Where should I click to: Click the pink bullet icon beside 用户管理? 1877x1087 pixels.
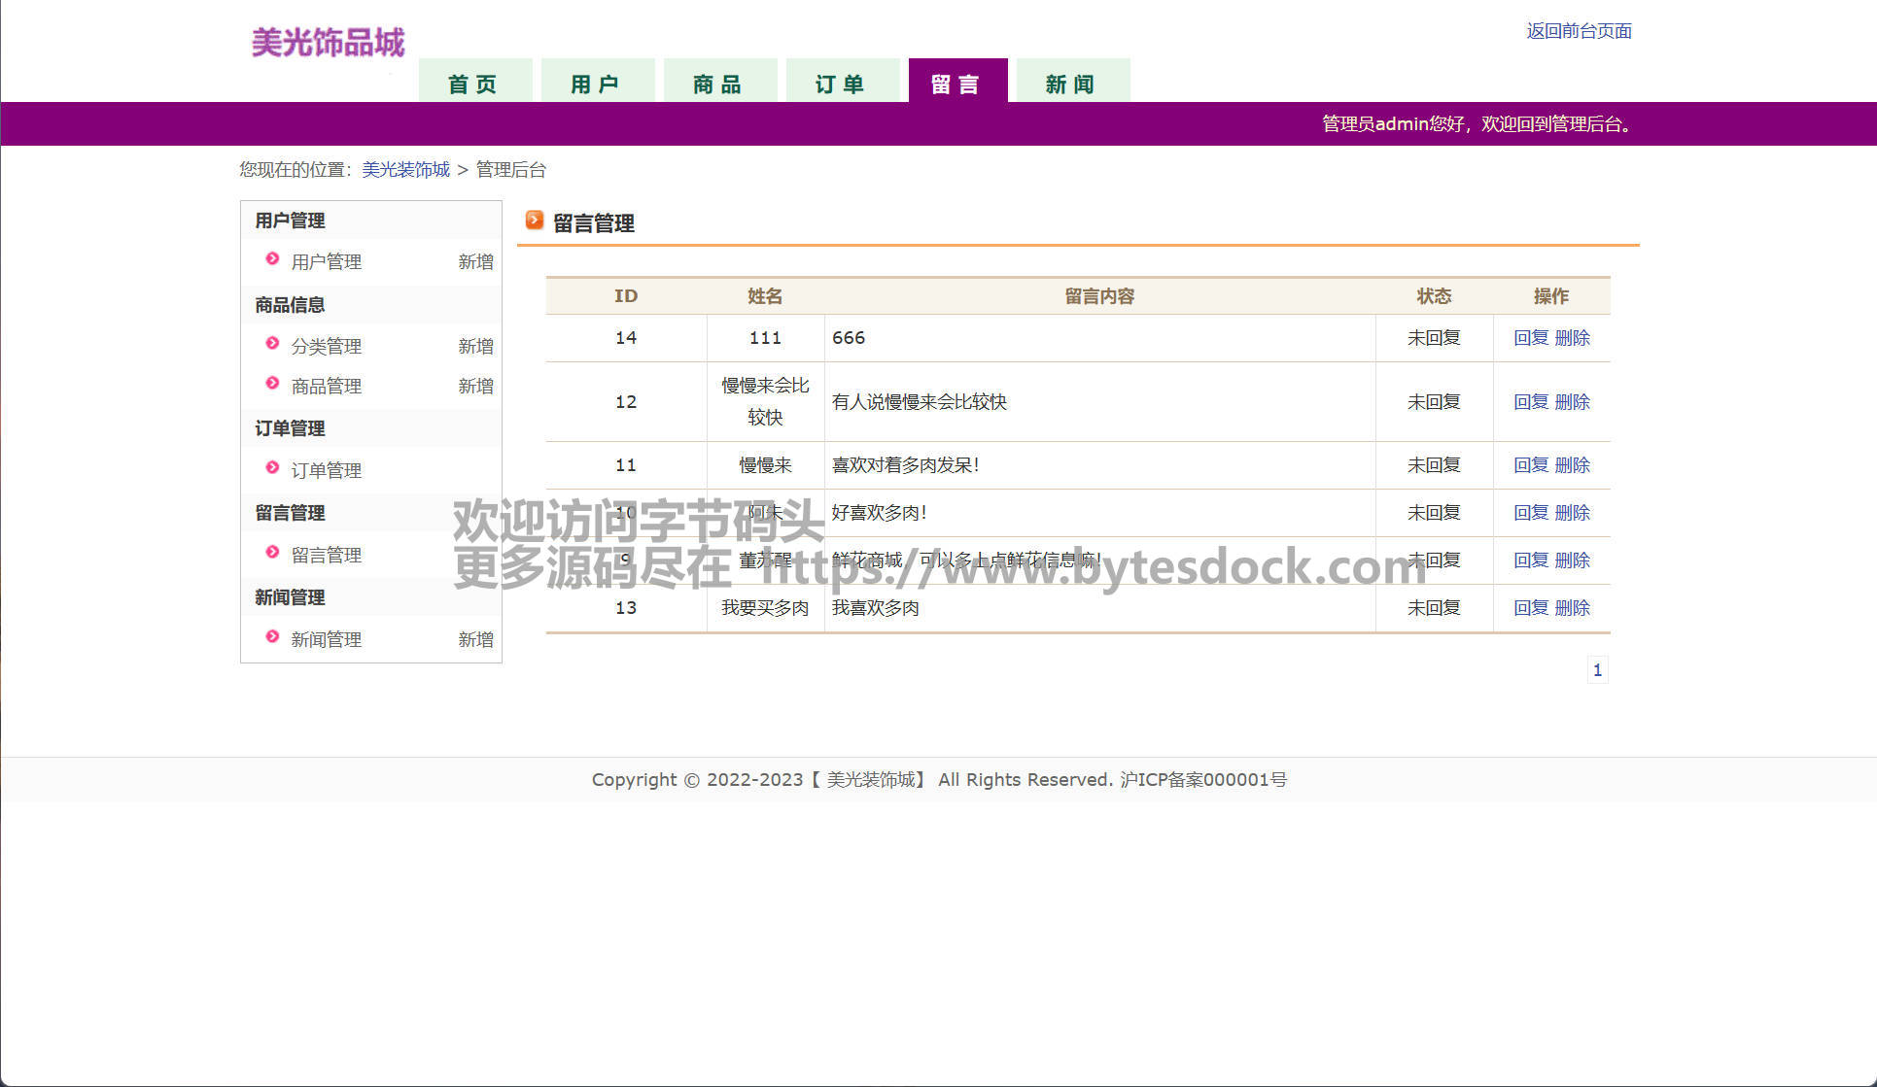pos(272,259)
